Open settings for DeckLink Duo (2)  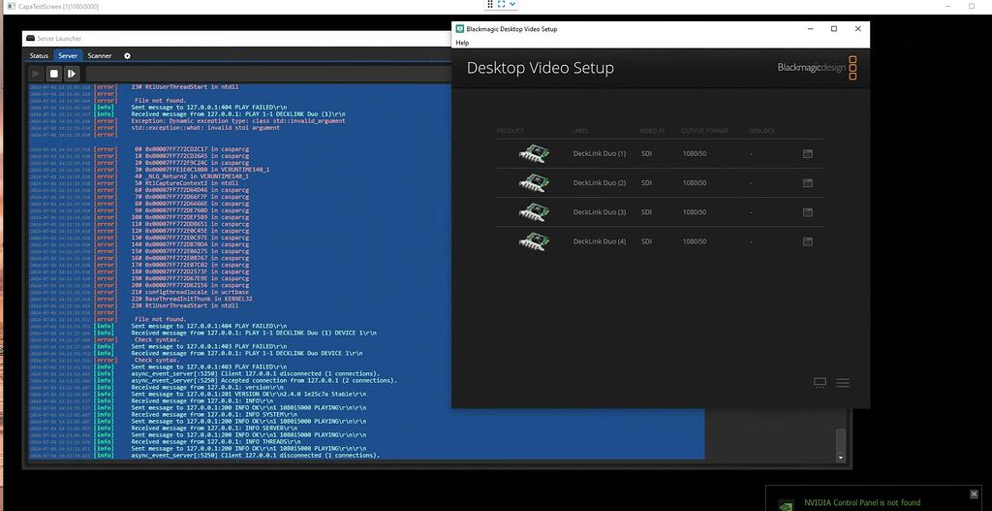807,182
